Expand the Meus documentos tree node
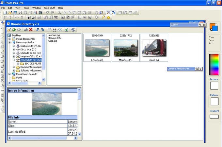Screen dimensions: 222x147 coord(9,39)
